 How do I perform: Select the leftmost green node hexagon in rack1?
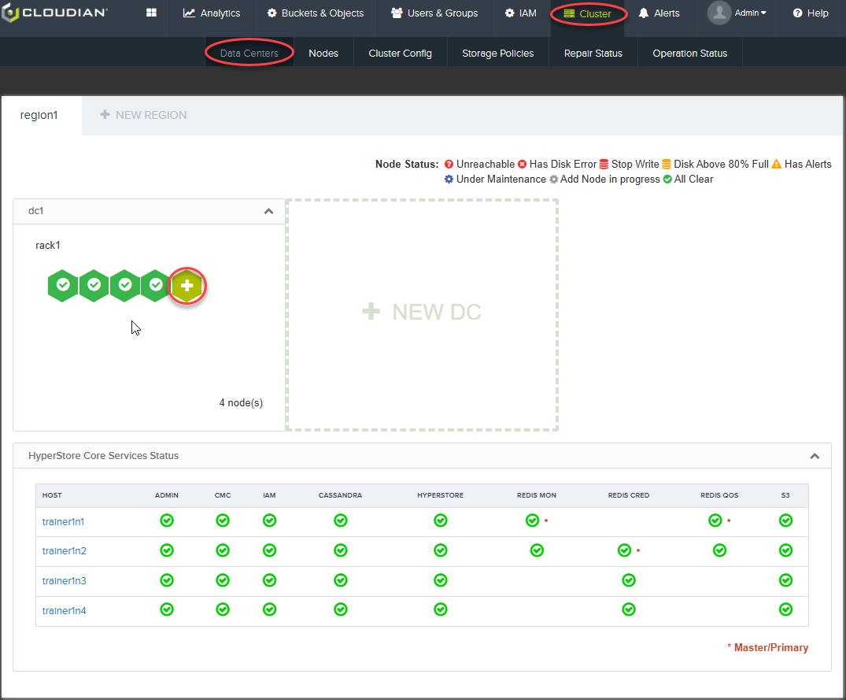tap(63, 285)
